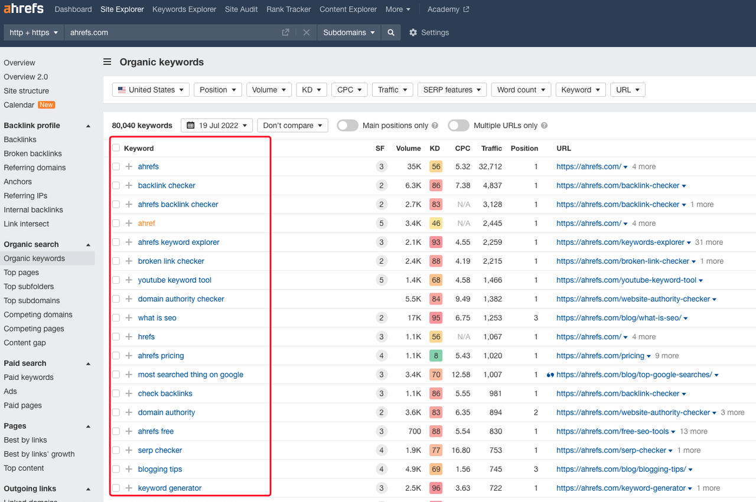
Task: Open the http + https protocol dropdown
Action: 34,32
